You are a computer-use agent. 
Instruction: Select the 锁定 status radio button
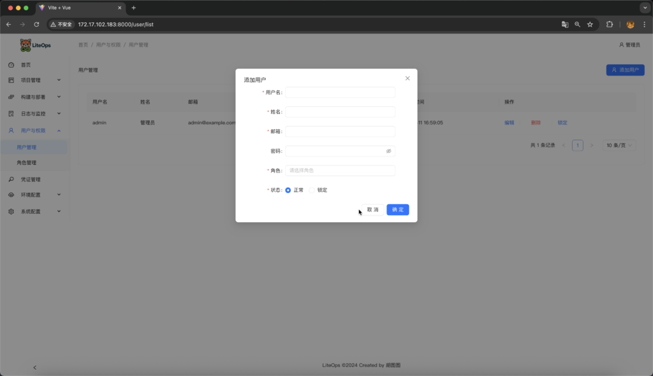point(312,190)
